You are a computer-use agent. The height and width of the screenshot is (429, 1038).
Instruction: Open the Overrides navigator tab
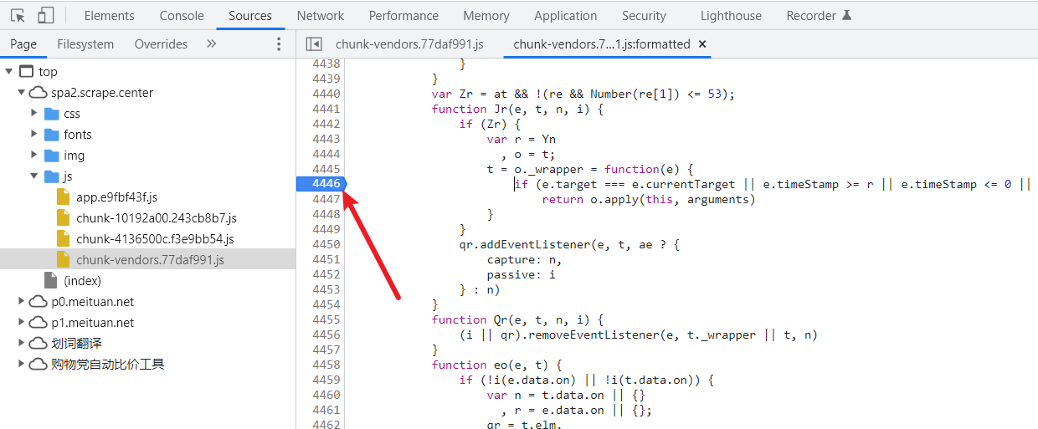[161, 44]
